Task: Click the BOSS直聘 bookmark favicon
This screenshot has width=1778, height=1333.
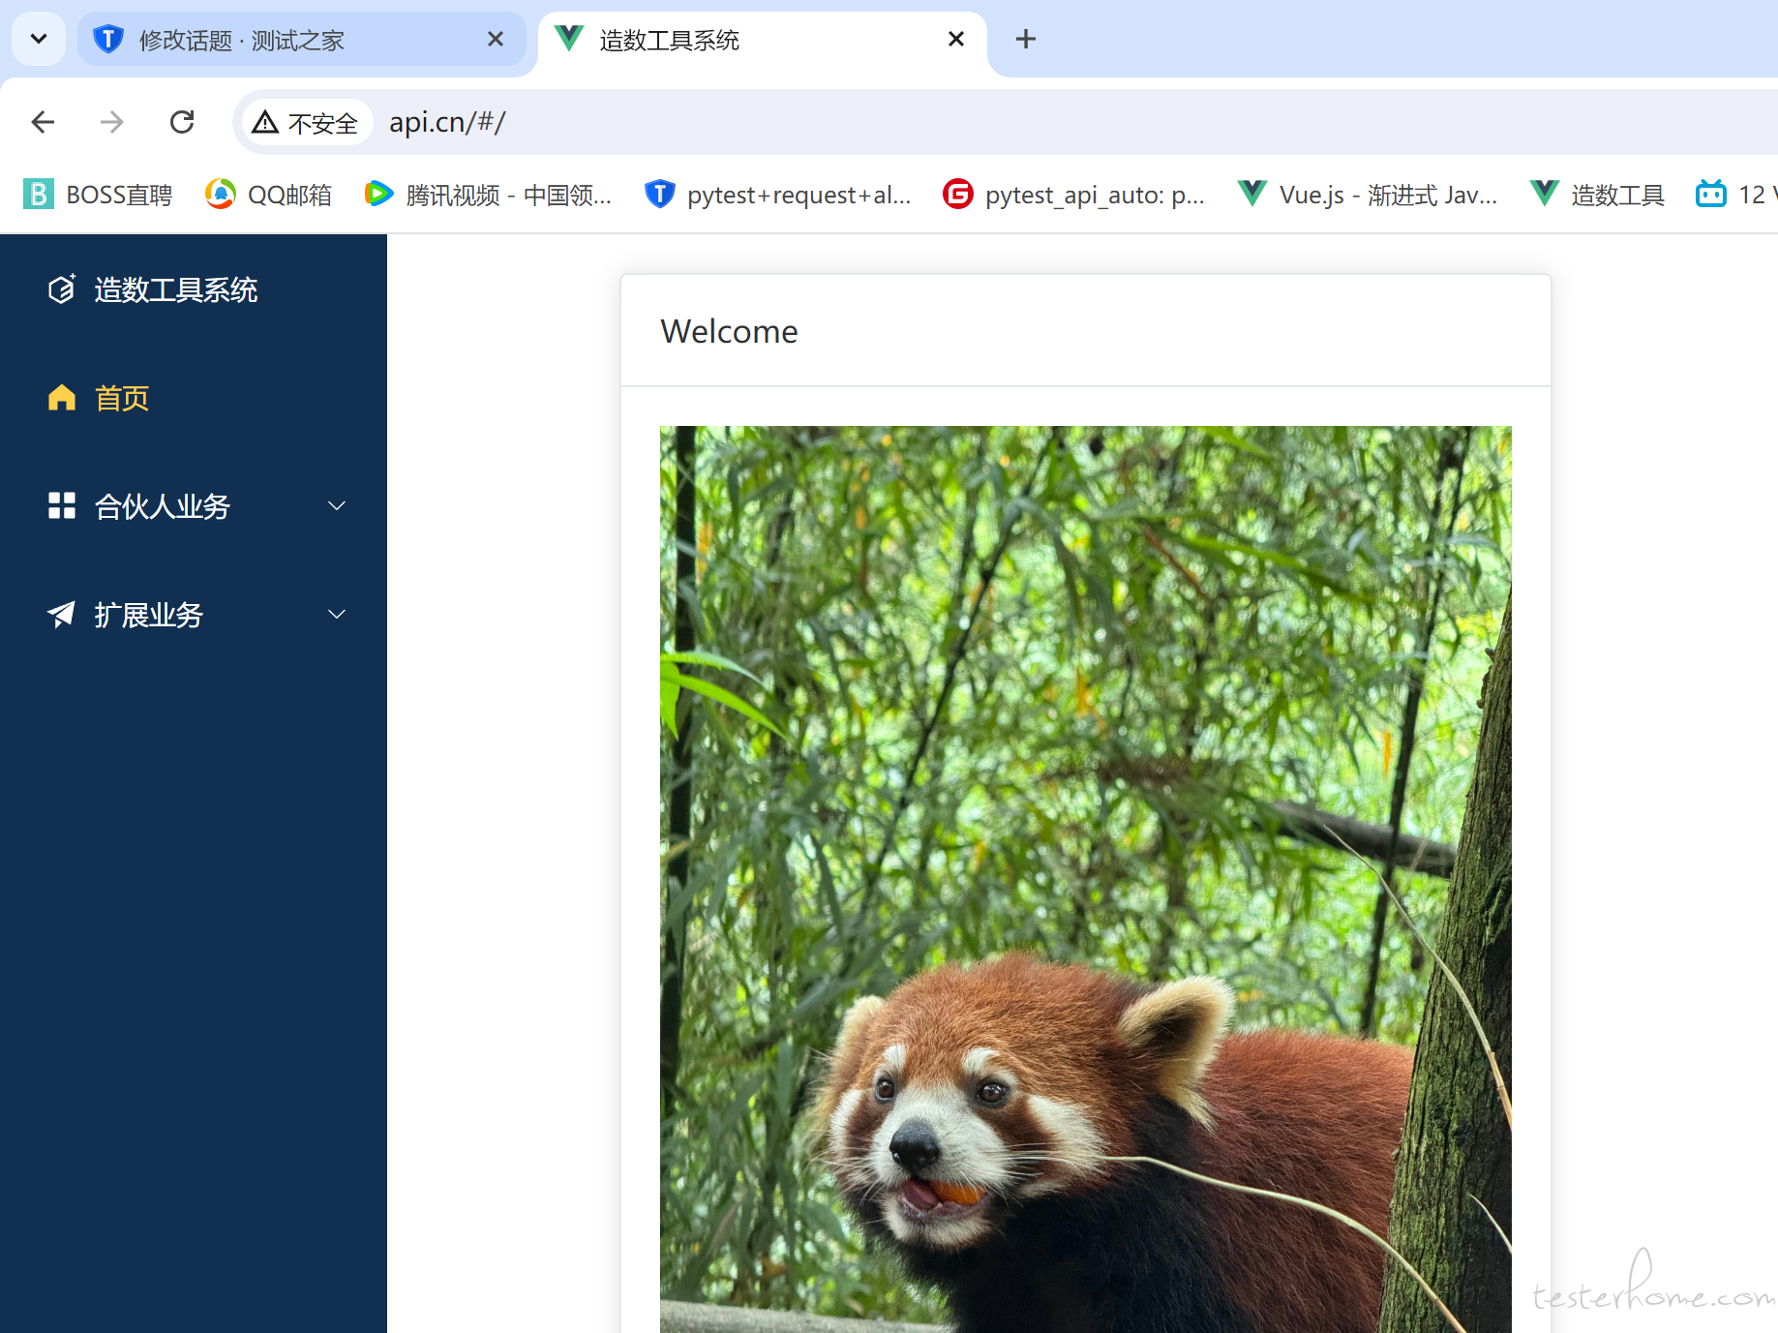Action: click(x=39, y=195)
